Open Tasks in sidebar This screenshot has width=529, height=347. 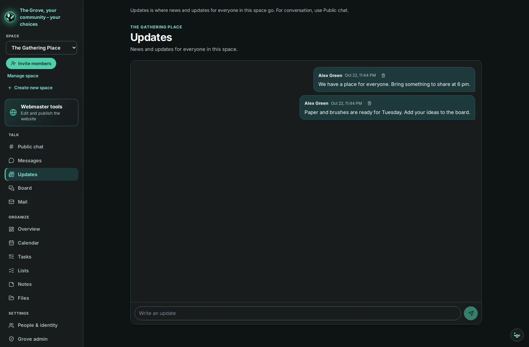(x=41, y=257)
